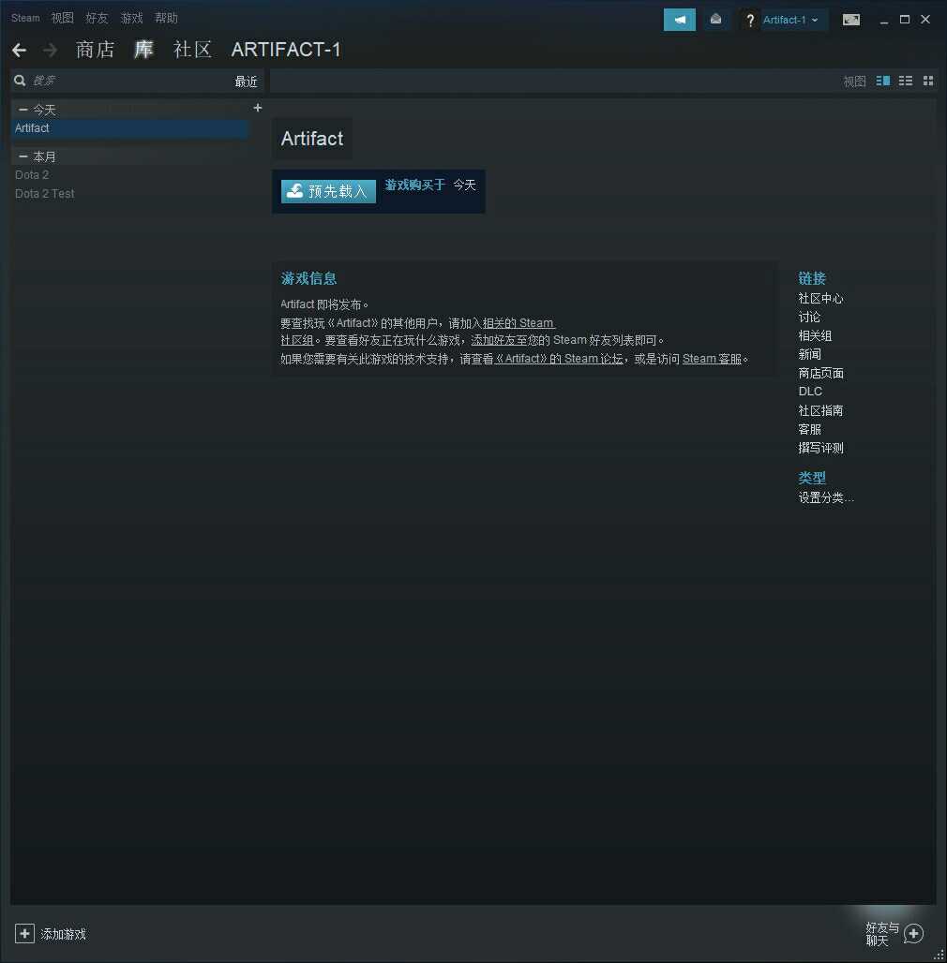Open the 最近 filter dropdown
This screenshot has width=947, height=963.
coord(246,81)
